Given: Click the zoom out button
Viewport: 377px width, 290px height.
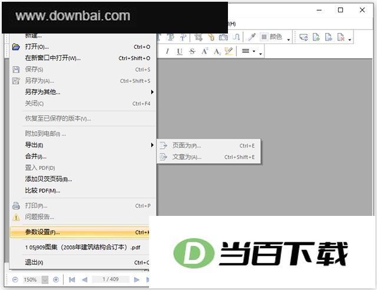Looking at the screenshot, I should pos(15,279).
